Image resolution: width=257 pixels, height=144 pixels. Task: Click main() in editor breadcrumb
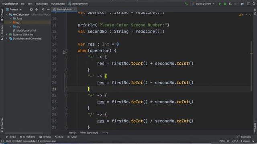(72, 133)
